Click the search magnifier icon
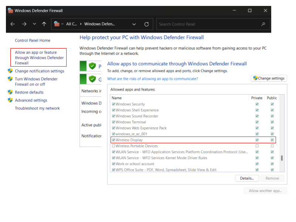Viewport: 296px width, 222px height. 263,24
